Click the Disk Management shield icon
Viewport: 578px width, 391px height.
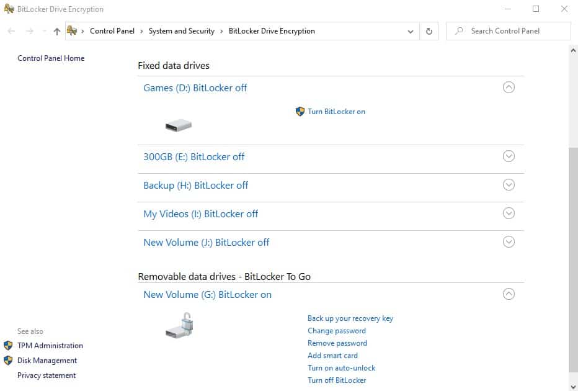[x=8, y=361]
